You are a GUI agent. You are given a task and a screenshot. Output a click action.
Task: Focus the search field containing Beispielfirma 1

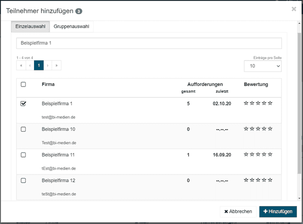[149, 43]
